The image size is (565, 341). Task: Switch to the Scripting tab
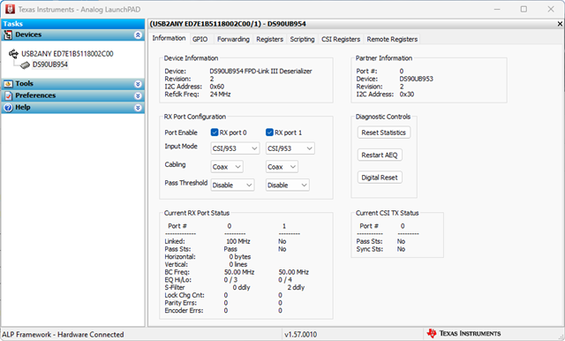(302, 39)
